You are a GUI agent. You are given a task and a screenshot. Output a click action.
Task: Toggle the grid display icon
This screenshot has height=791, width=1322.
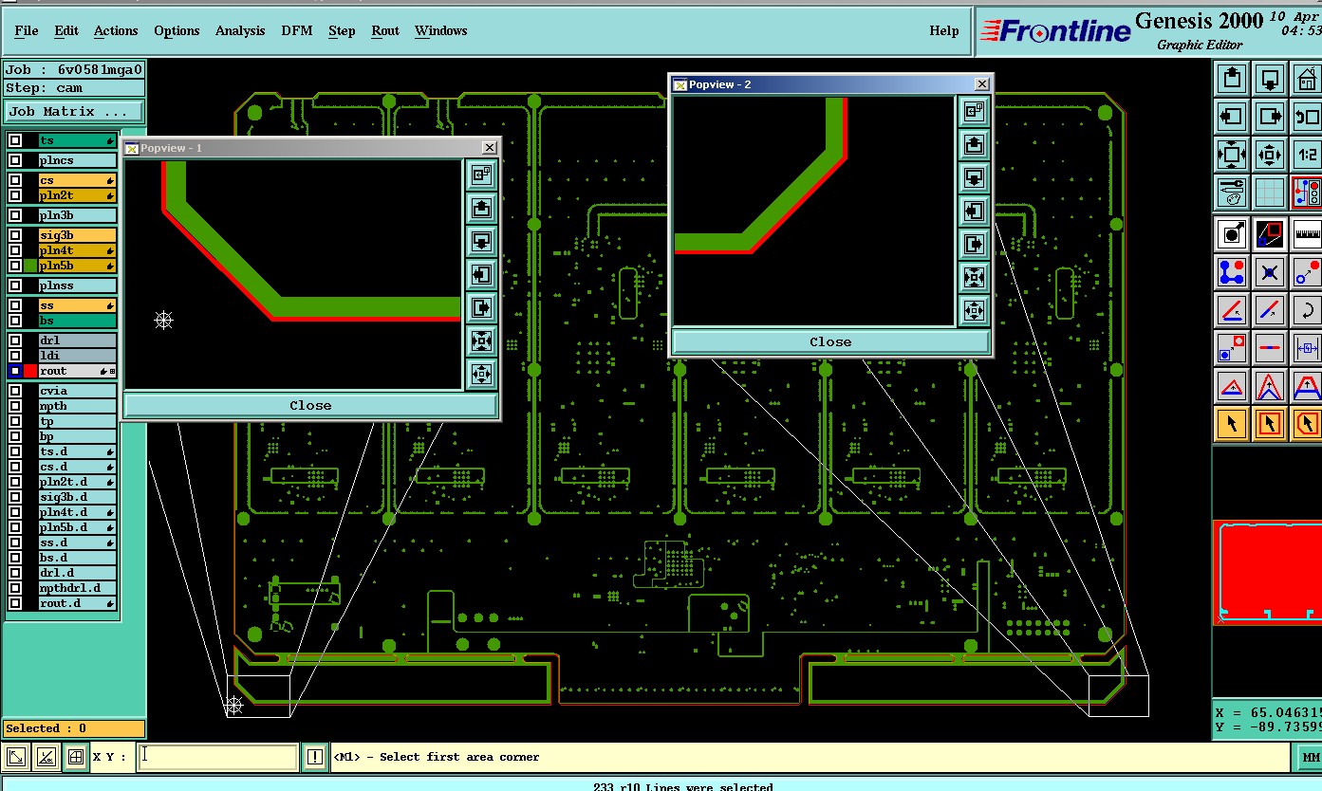(1270, 193)
